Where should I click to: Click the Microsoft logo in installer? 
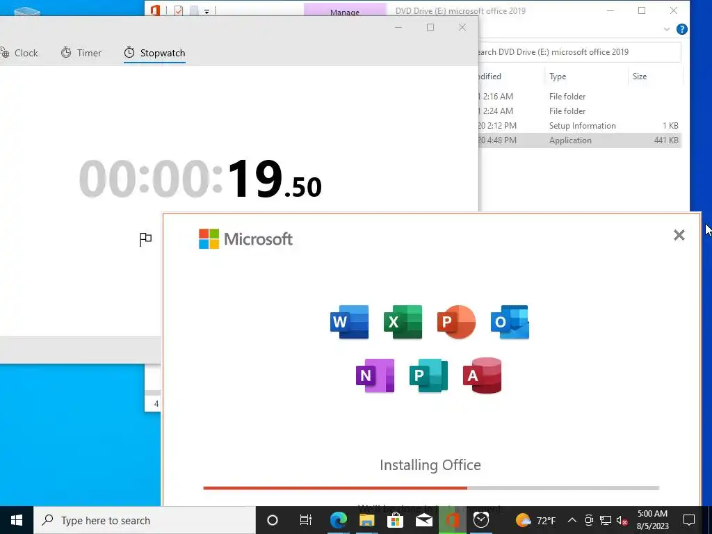pyautogui.click(x=245, y=239)
